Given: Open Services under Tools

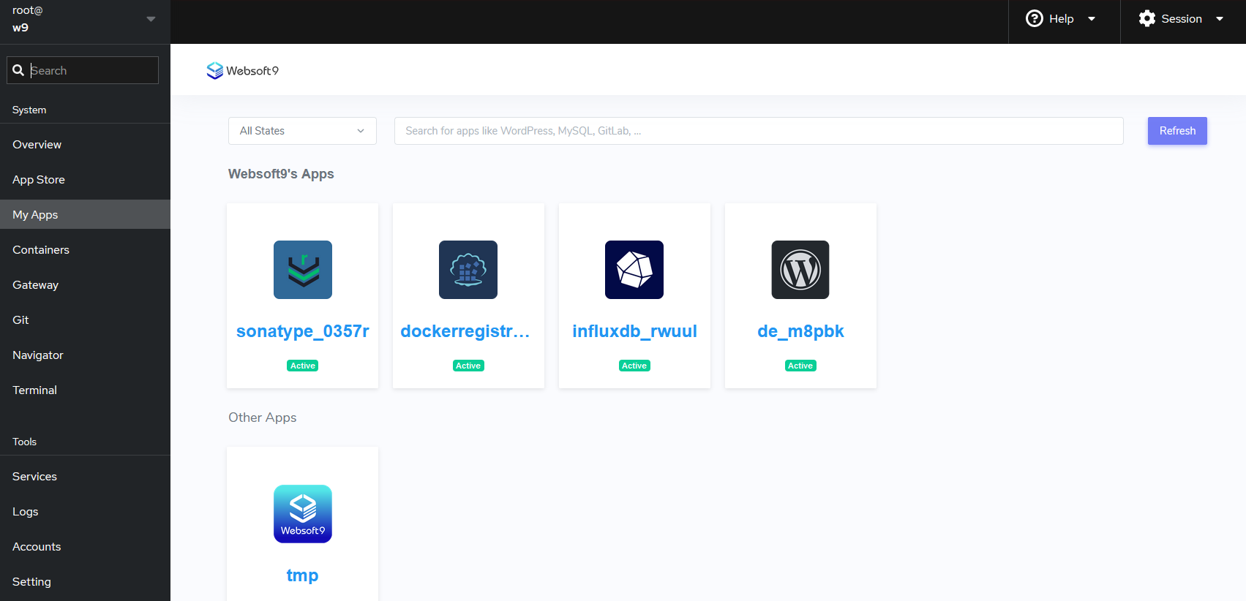Looking at the screenshot, I should point(34,477).
